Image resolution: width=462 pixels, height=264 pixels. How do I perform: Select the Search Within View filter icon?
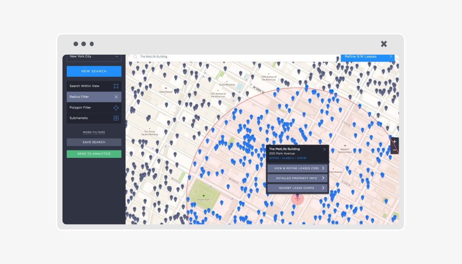116,86
